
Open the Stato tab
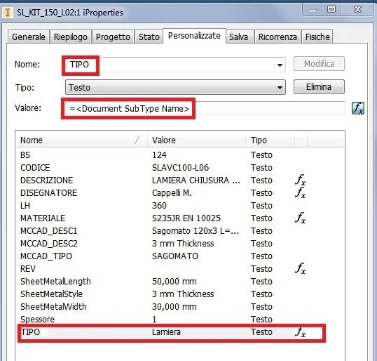point(149,37)
